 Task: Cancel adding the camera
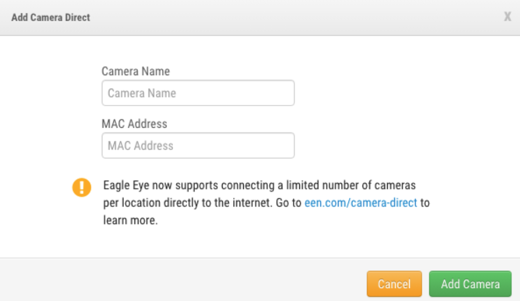coord(394,284)
